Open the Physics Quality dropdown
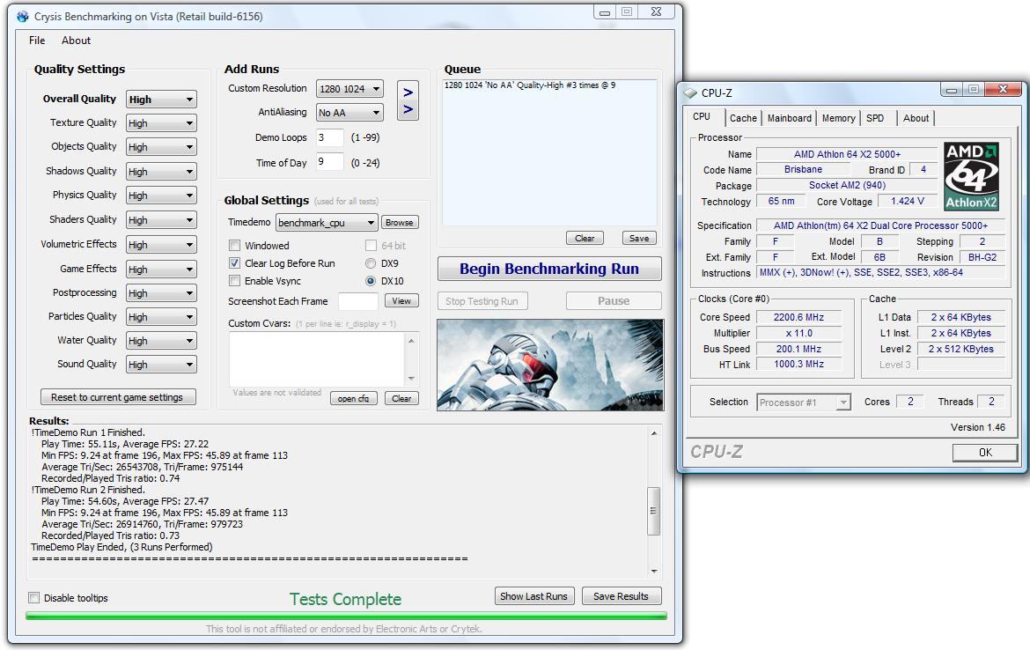The height and width of the screenshot is (650, 1030). (x=161, y=196)
